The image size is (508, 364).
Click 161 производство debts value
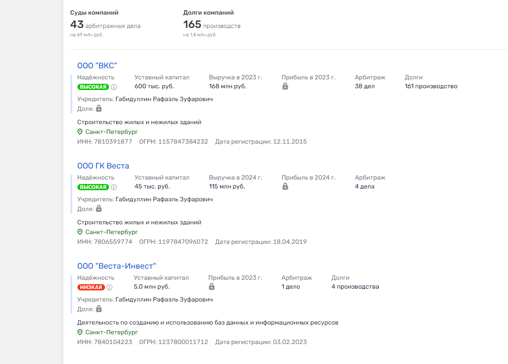pyautogui.click(x=431, y=86)
